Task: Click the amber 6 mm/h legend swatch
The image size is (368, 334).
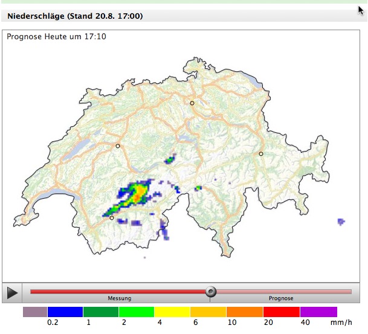Action: pos(208,312)
